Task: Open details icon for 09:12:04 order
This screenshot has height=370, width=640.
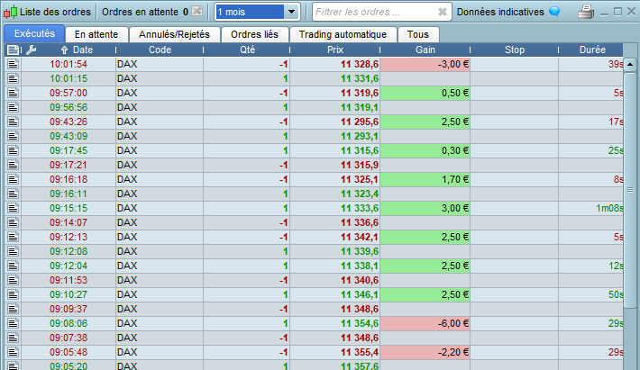Action: pos(13,266)
